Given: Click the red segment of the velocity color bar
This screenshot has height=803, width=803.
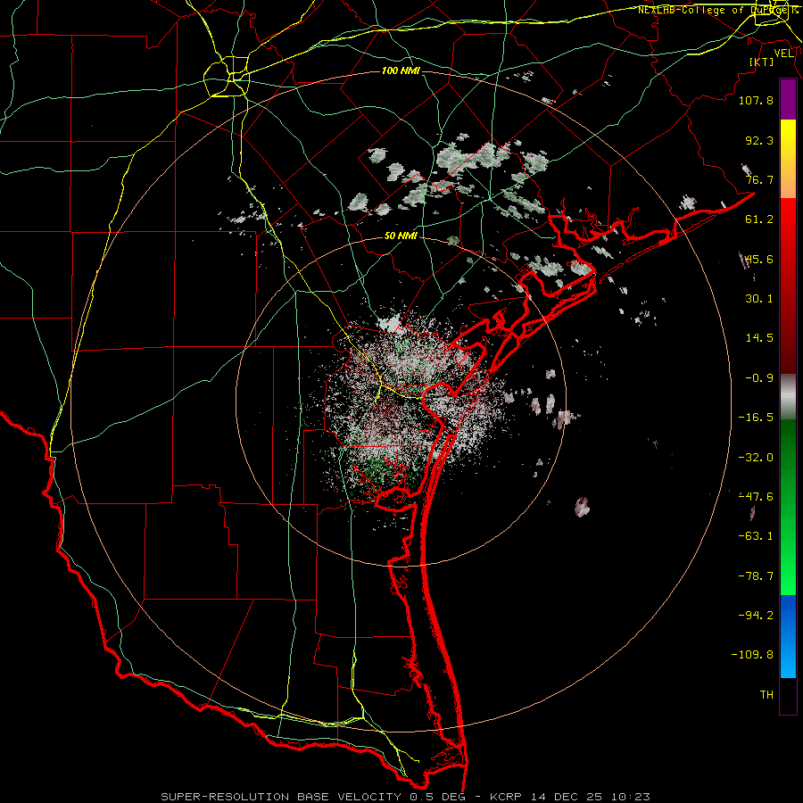Looking at the screenshot, I should (x=788, y=286).
